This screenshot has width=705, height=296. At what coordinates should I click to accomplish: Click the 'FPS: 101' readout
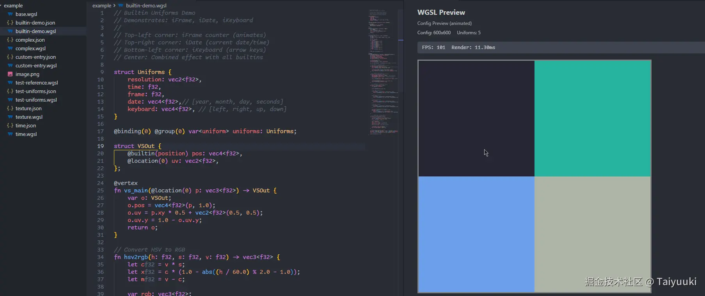[433, 48]
